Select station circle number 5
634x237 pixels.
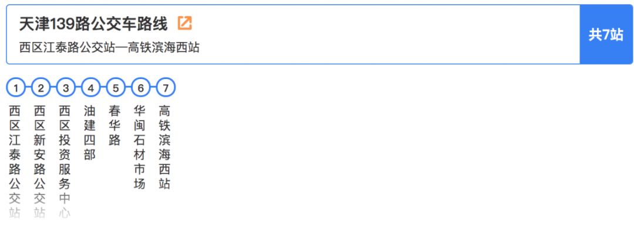[116, 88]
